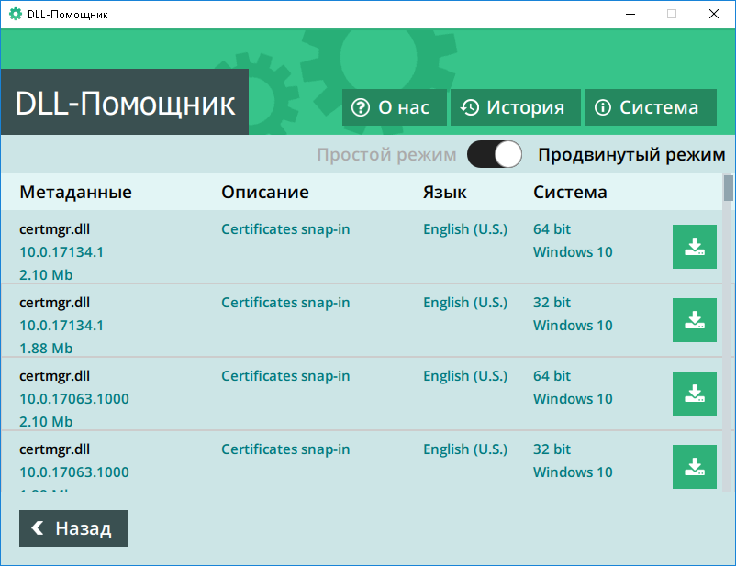The height and width of the screenshot is (566, 736).
Task: Click Certificates snap-in in first row
Action: click(285, 229)
